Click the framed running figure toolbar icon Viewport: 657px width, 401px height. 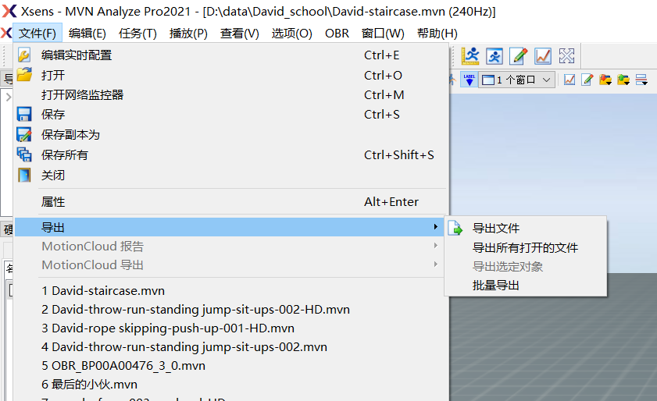point(495,55)
